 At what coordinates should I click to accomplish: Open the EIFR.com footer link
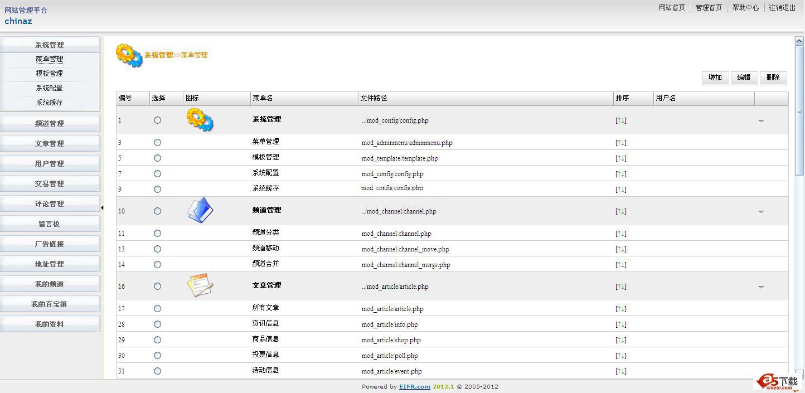point(414,387)
